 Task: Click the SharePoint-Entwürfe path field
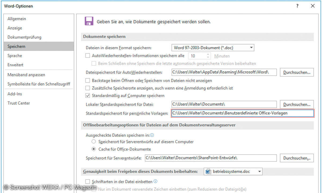point(211,158)
